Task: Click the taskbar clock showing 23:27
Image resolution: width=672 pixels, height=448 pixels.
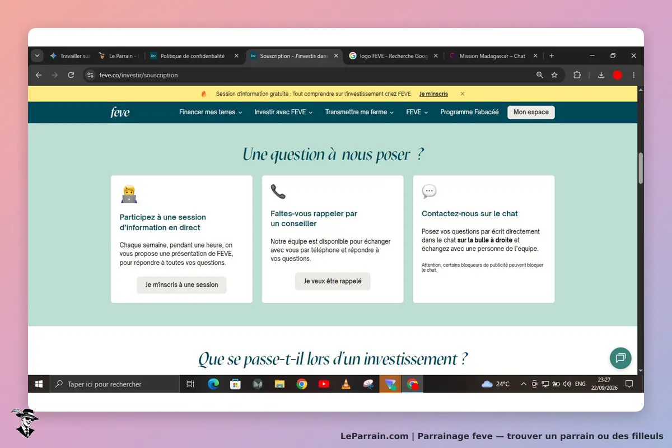Action: pos(604,384)
